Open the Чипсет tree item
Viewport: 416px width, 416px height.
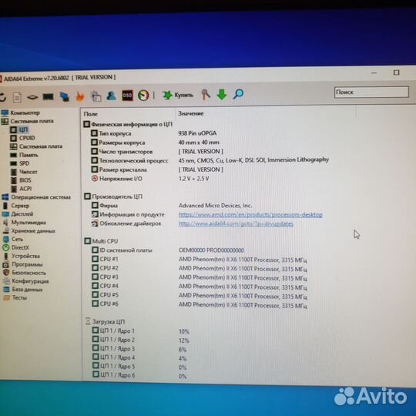tap(24, 172)
